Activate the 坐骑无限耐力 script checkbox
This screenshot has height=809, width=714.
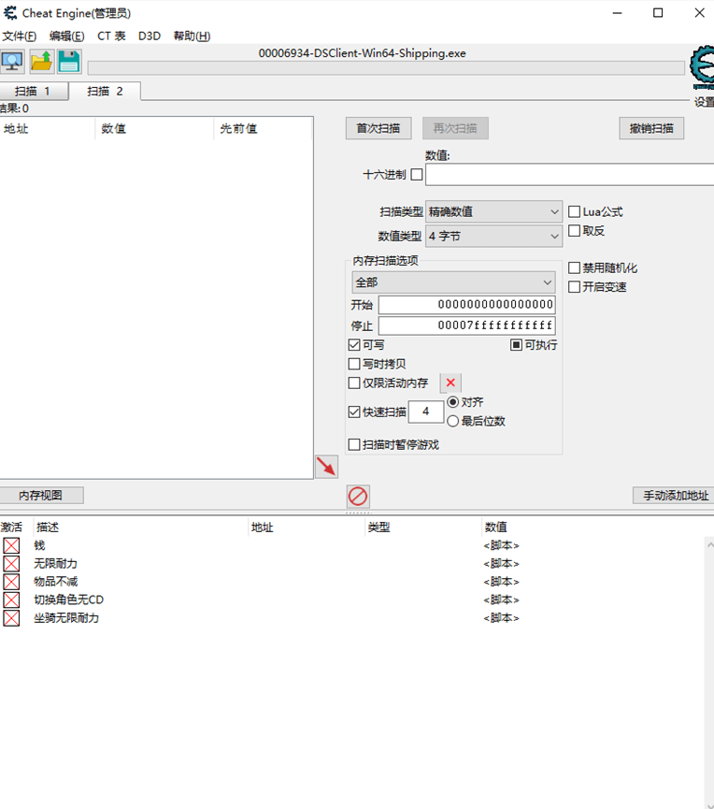pos(11,617)
